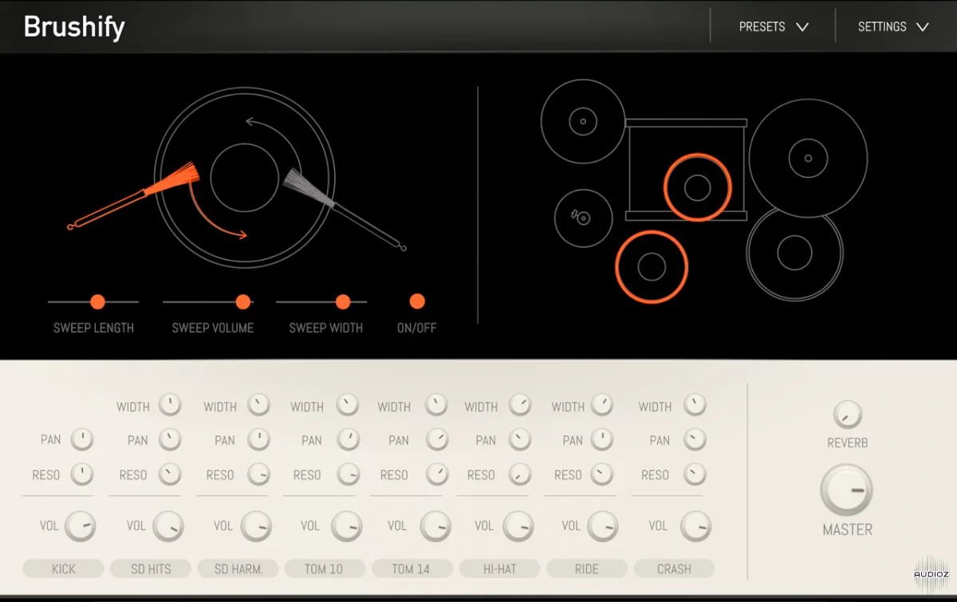Viewport: 957px width, 602px height.
Task: Adjust the SWEEP WIDTH slider handle
Action: point(343,301)
